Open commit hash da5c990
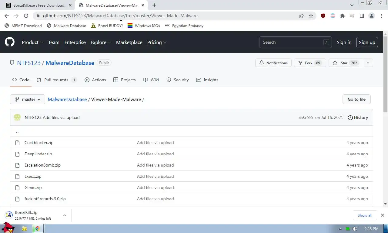Screen dimensions: 388x233 306,118
